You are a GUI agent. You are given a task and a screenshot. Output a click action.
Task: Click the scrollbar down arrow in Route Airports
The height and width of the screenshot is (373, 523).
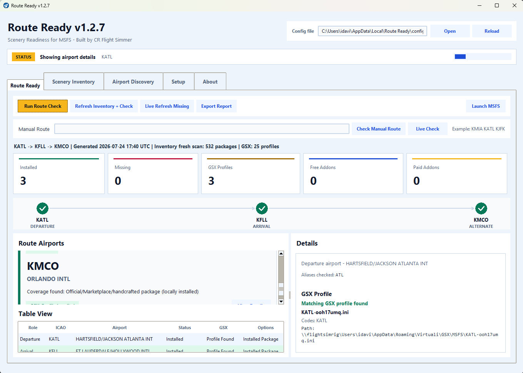(281, 301)
